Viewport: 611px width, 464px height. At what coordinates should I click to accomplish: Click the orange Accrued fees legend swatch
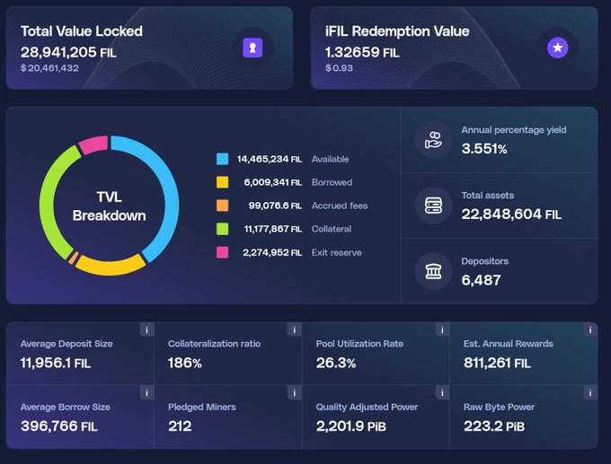(223, 206)
